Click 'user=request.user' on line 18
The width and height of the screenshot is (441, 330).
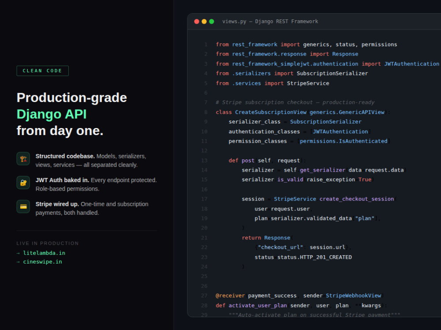point(282,209)
